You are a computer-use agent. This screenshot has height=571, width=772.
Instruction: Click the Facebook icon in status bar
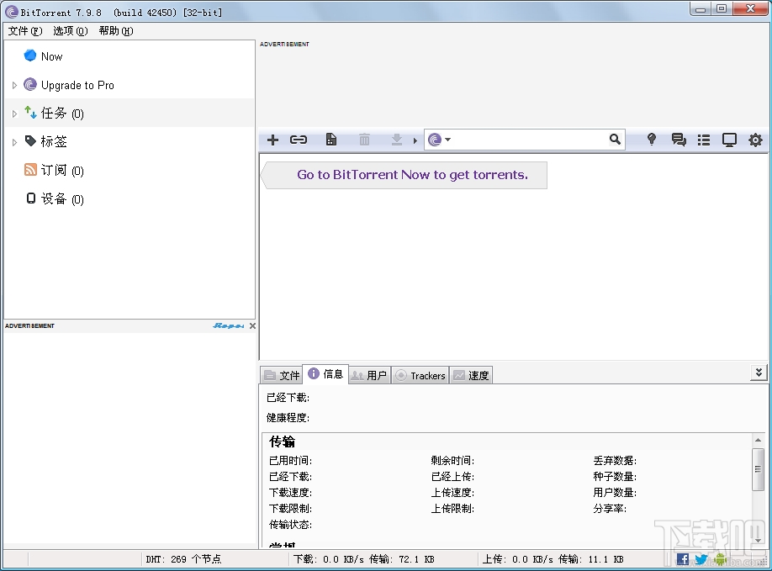point(682,559)
